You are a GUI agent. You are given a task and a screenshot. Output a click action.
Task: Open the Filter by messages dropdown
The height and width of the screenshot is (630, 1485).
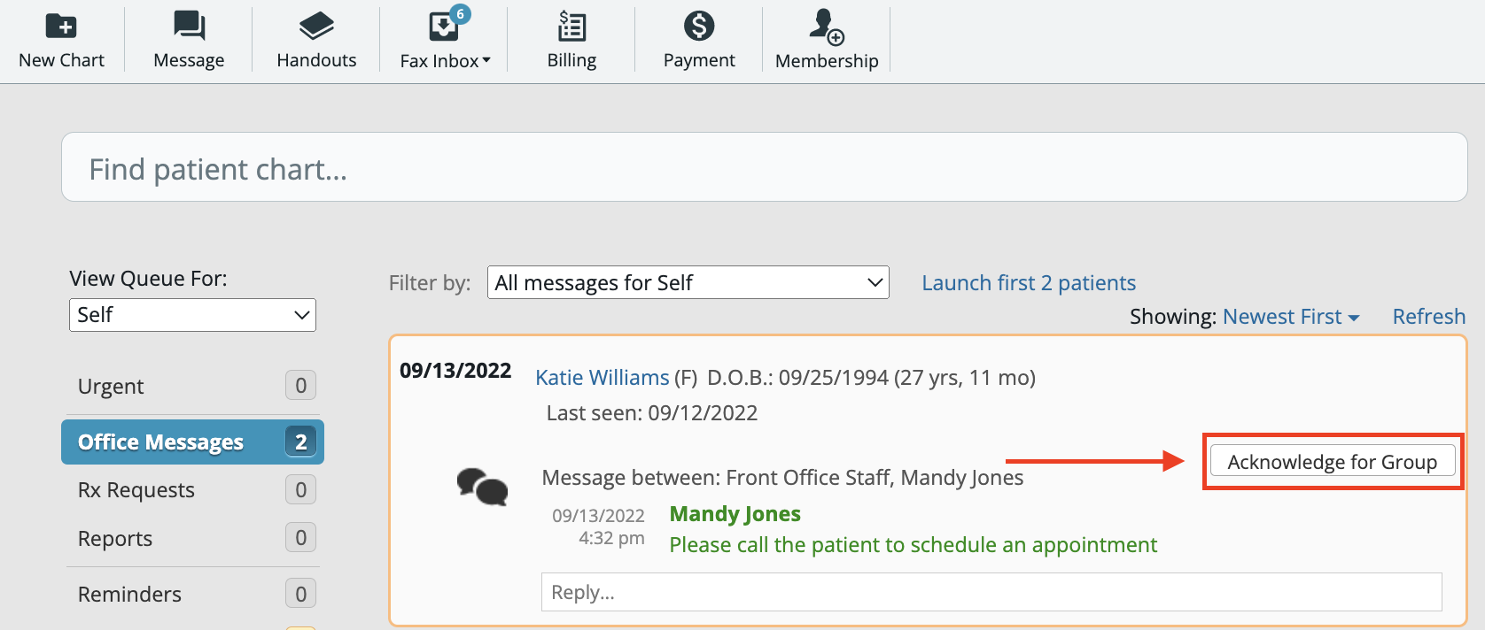[x=688, y=282]
